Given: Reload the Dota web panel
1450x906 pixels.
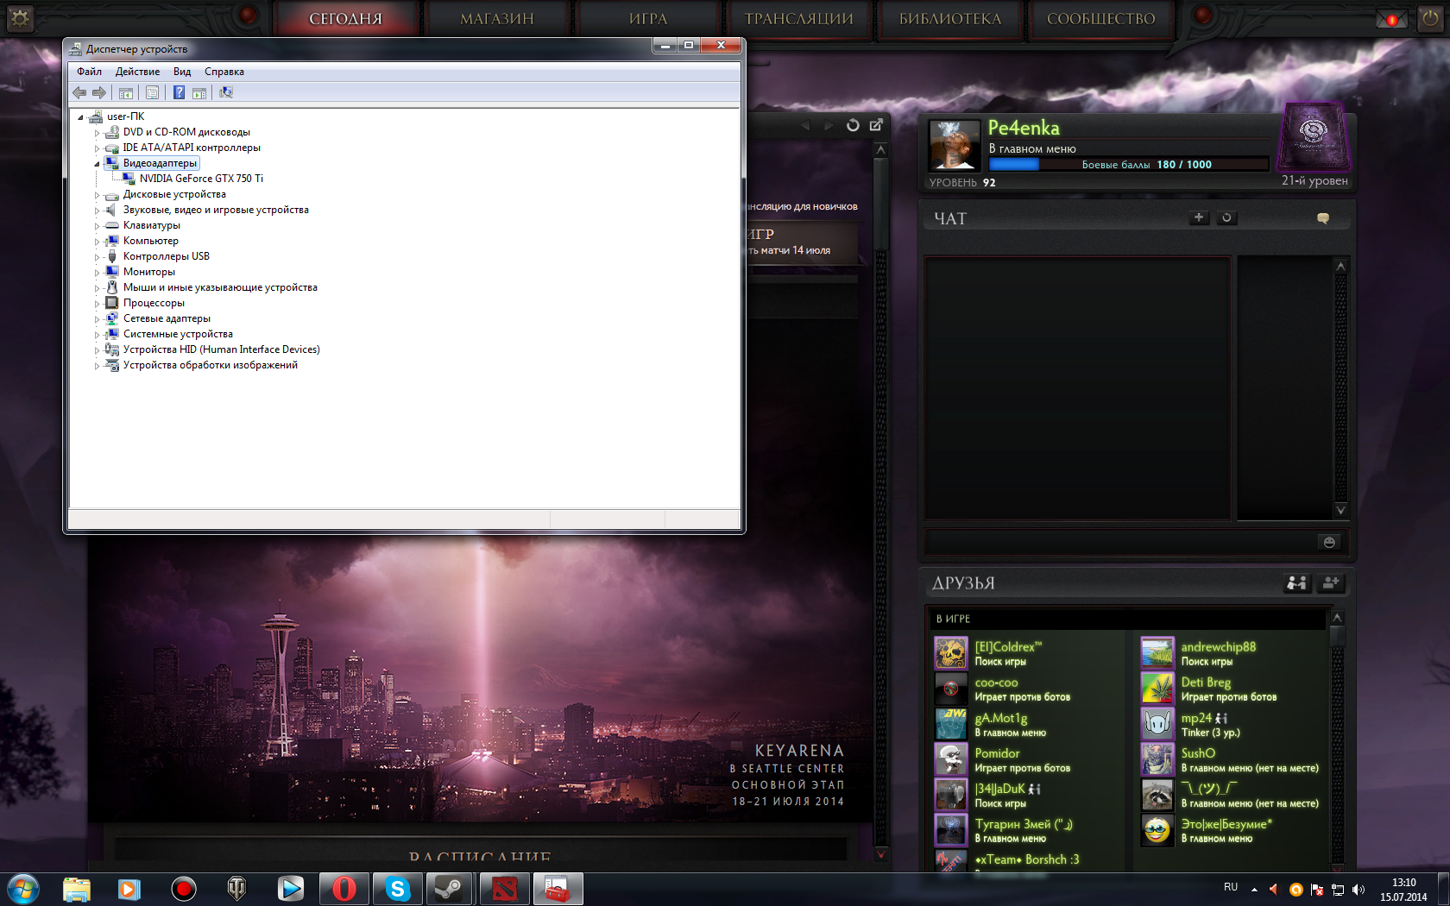Looking at the screenshot, I should point(853,125).
